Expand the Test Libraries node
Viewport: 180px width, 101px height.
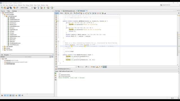3,50
